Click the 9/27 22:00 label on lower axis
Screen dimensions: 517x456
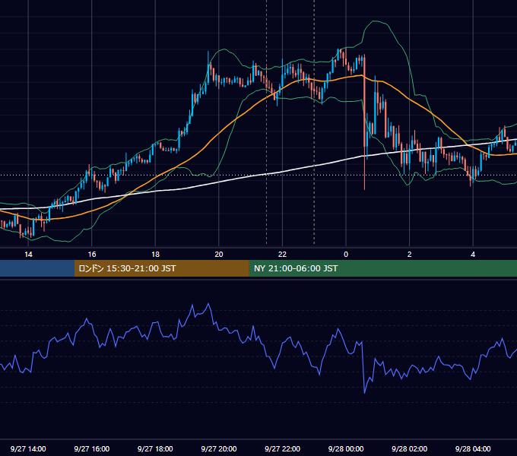click(x=282, y=448)
